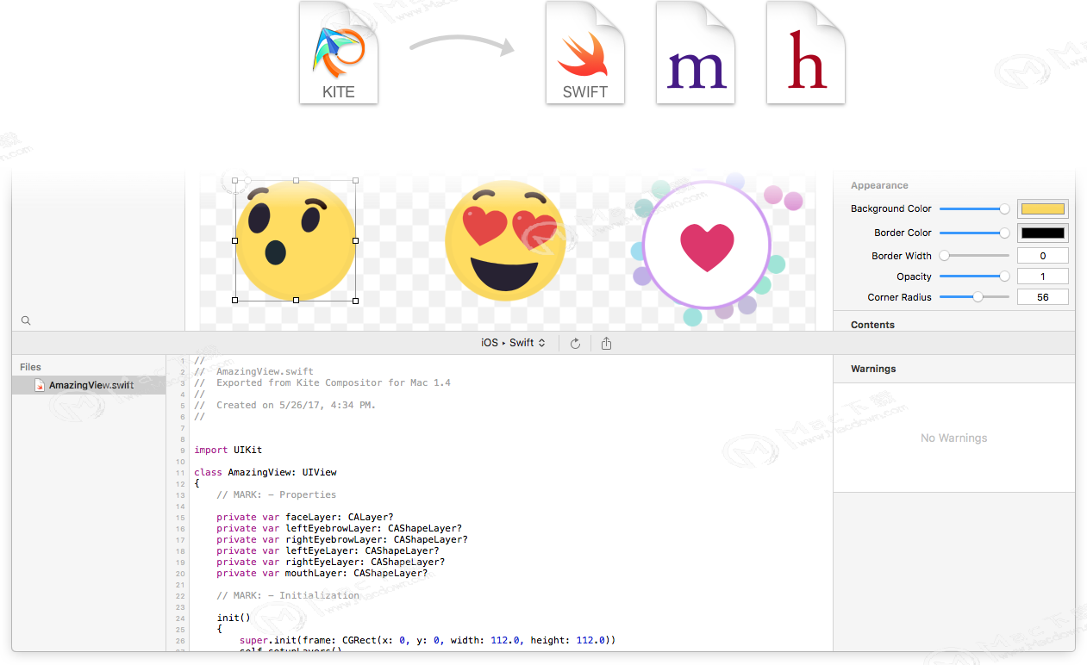The width and height of the screenshot is (1087, 665).
Task: Adjust the Border Width slider
Action: point(974,256)
